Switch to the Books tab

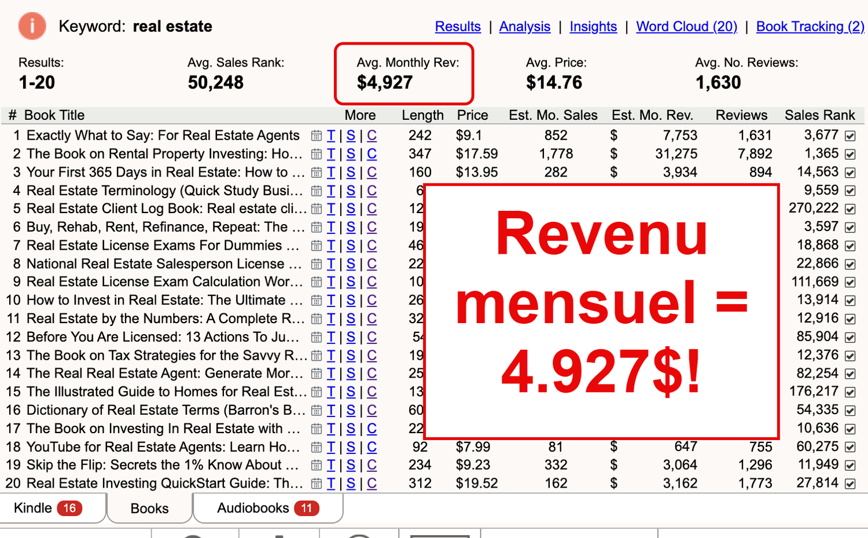pyautogui.click(x=150, y=508)
